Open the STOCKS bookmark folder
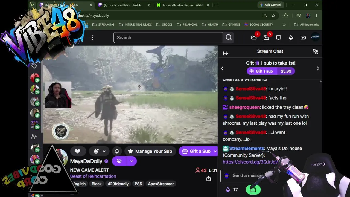 (164, 25)
